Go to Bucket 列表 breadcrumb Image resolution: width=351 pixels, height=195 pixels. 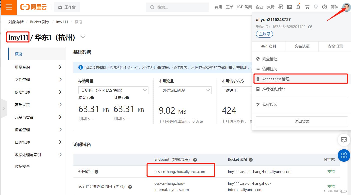pos(40,22)
